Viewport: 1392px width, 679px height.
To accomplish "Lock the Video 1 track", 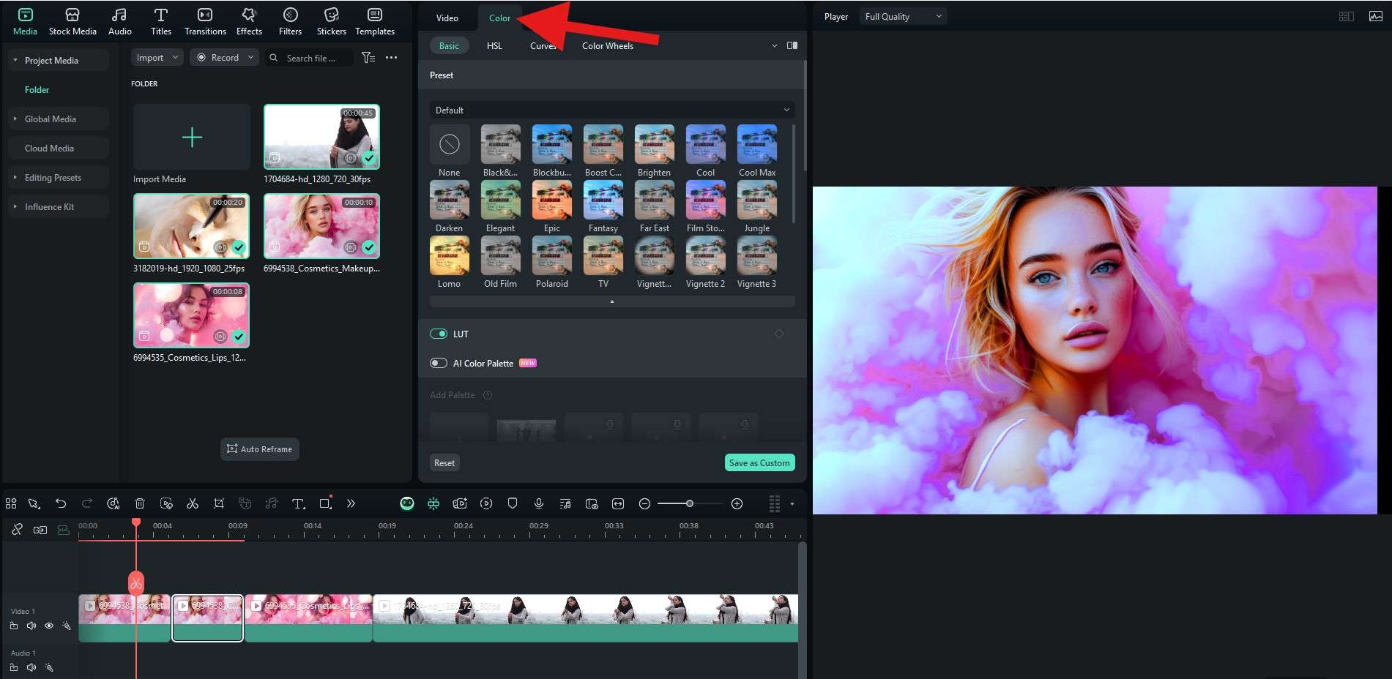I will coord(14,626).
